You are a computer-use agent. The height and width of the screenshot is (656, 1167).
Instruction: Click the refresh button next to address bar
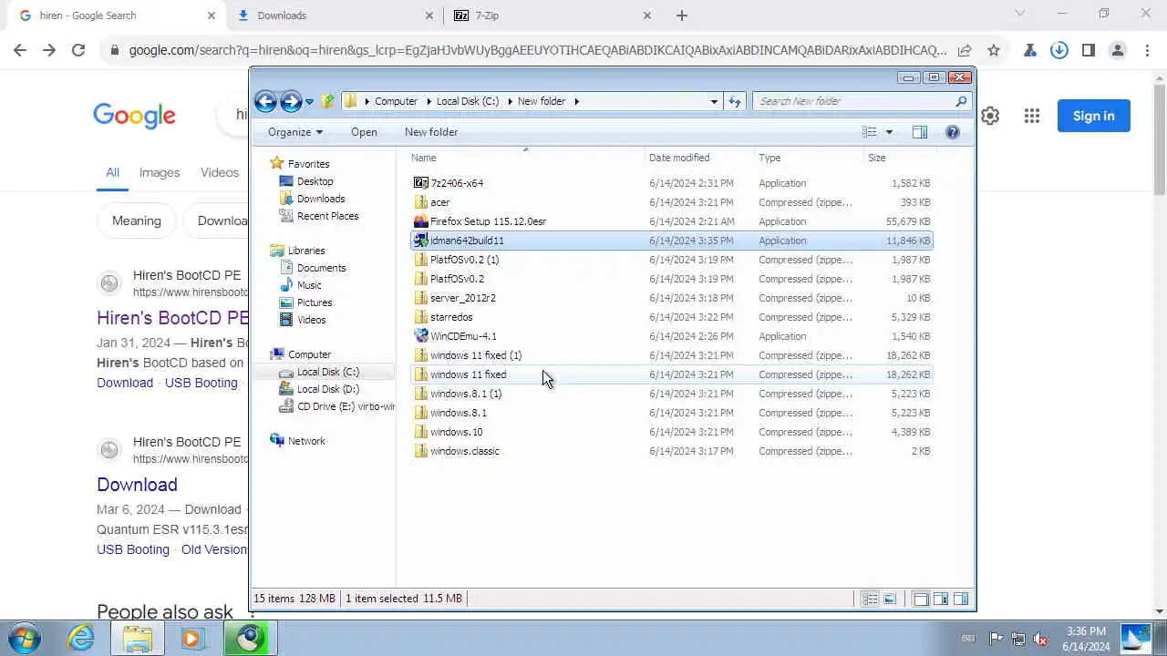(x=735, y=101)
